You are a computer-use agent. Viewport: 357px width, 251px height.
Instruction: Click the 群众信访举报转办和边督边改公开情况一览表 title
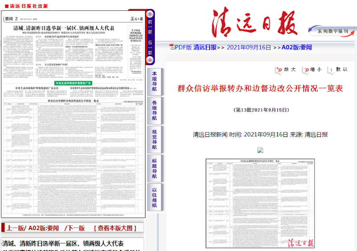tap(260, 88)
